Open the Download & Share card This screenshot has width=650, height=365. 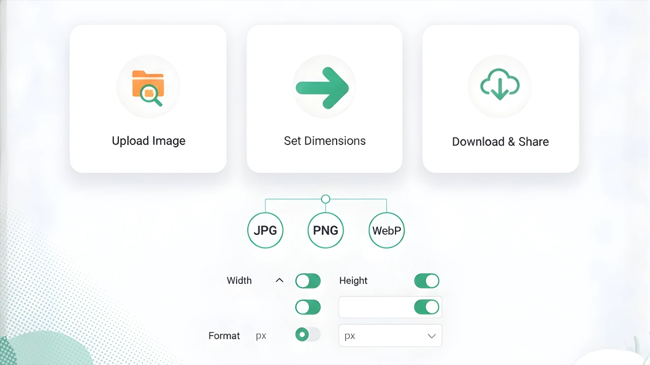(501, 99)
